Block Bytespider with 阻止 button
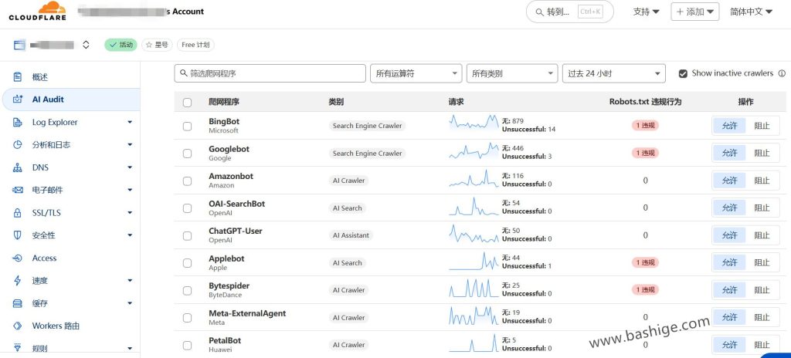The height and width of the screenshot is (358, 791). 762,290
